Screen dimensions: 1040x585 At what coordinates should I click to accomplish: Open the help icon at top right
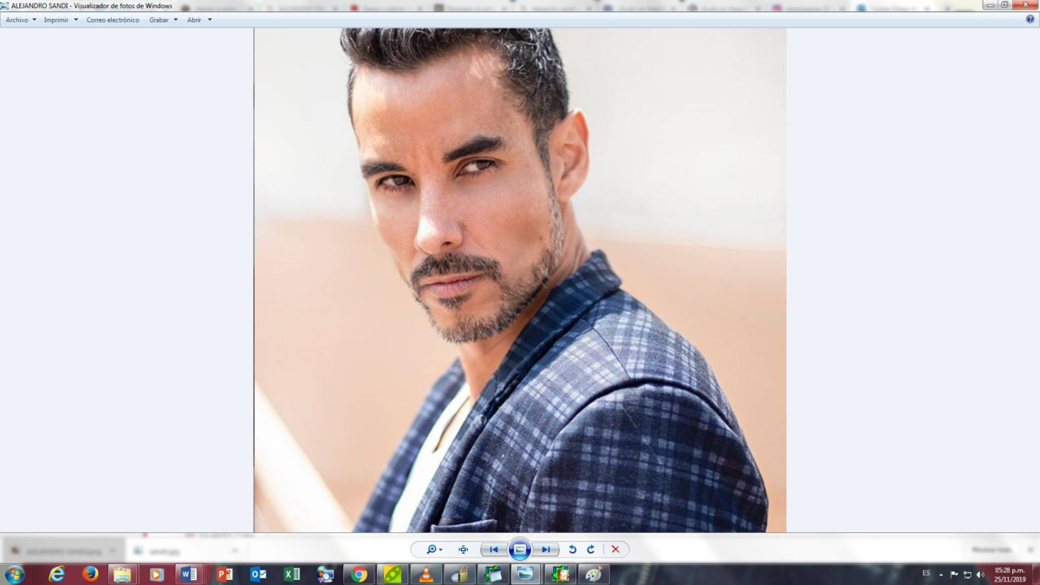[1030, 19]
